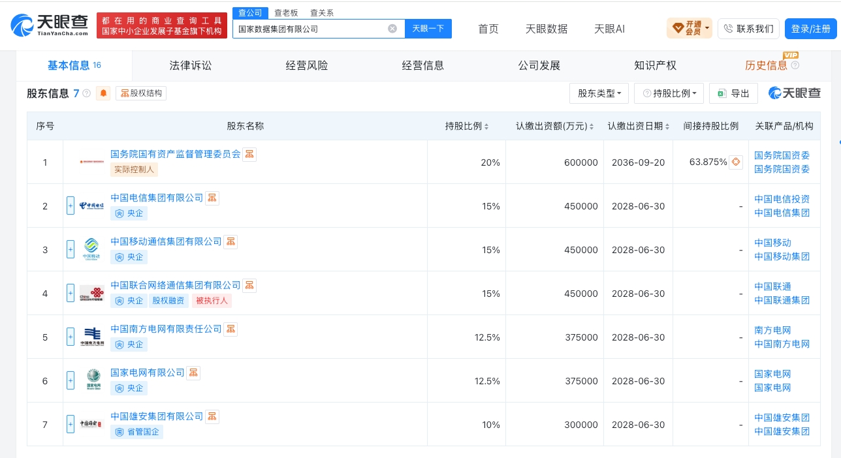
Task: Click the 天眼一下 search button
Action: pos(428,29)
